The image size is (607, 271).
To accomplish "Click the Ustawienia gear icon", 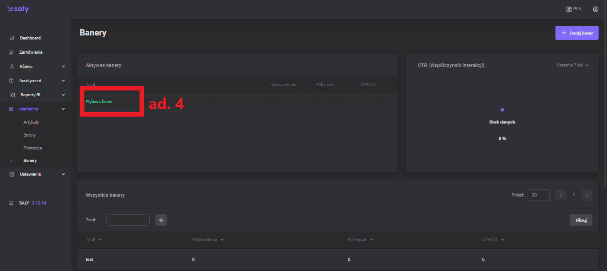I will (x=12, y=174).
